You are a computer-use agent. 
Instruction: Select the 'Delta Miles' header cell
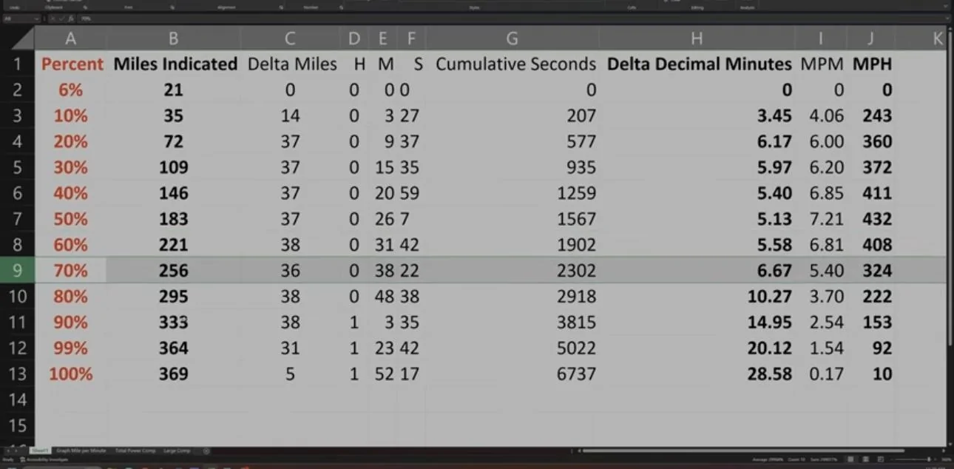point(291,64)
